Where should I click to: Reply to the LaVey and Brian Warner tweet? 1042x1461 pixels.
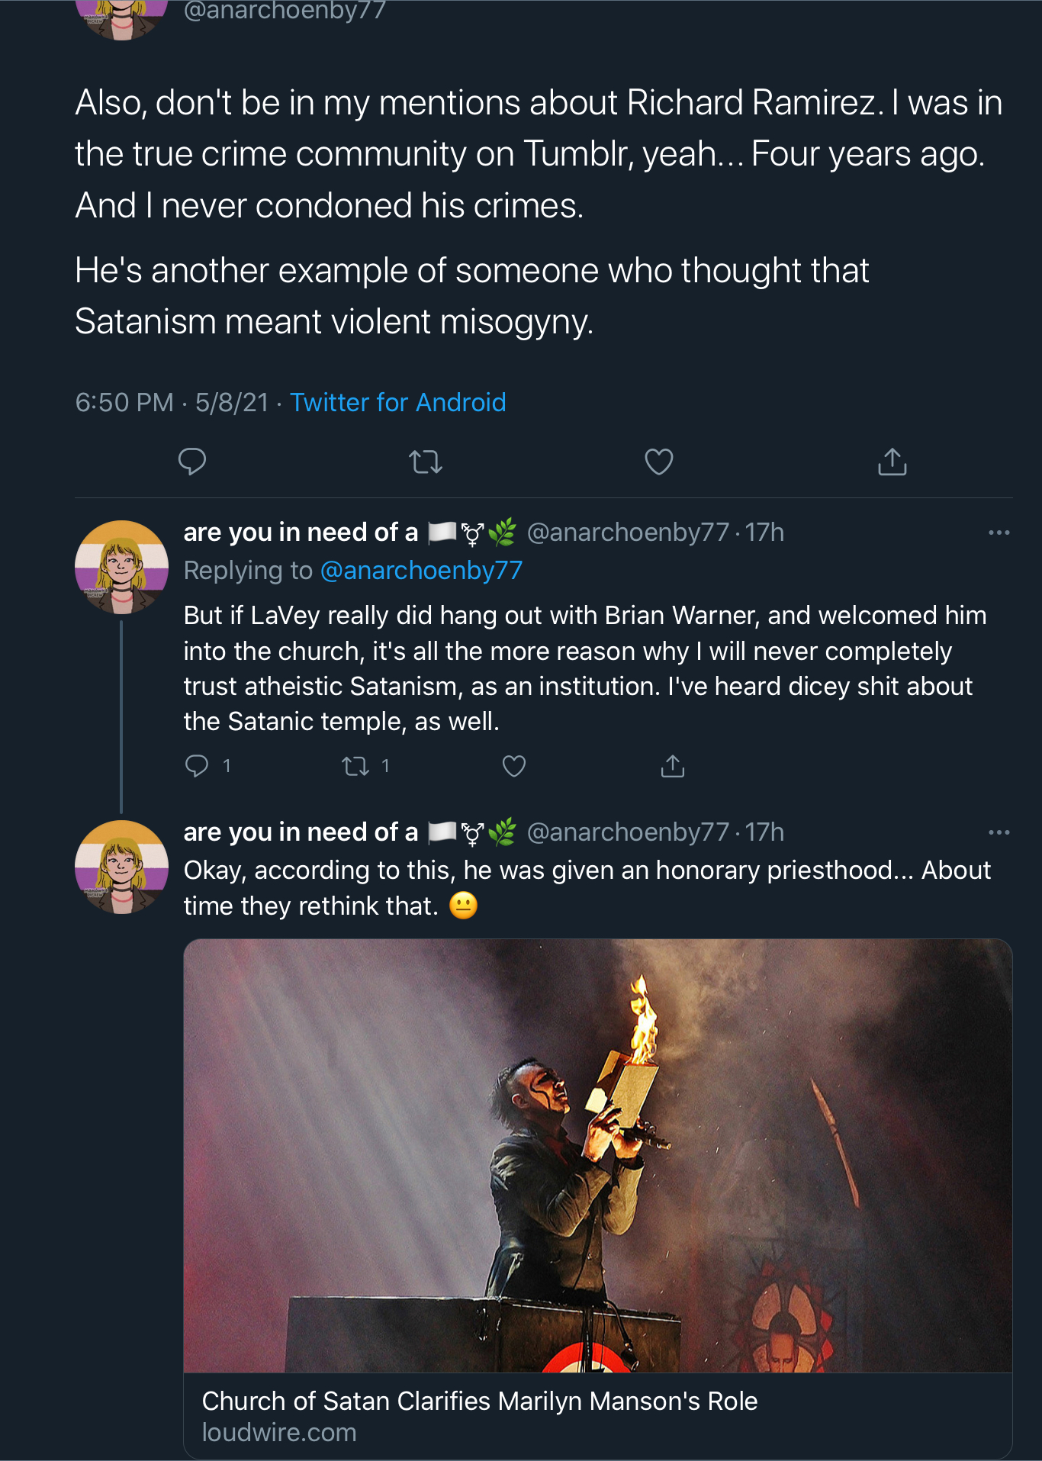point(197,765)
